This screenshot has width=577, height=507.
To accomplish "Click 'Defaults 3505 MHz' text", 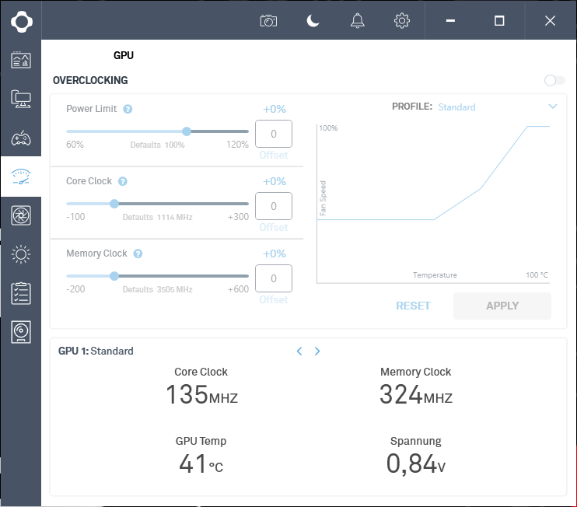I will 158,289.
